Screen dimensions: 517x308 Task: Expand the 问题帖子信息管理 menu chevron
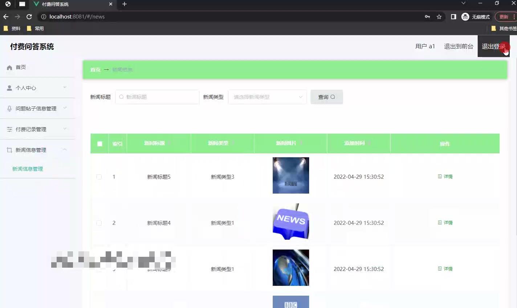(x=65, y=108)
